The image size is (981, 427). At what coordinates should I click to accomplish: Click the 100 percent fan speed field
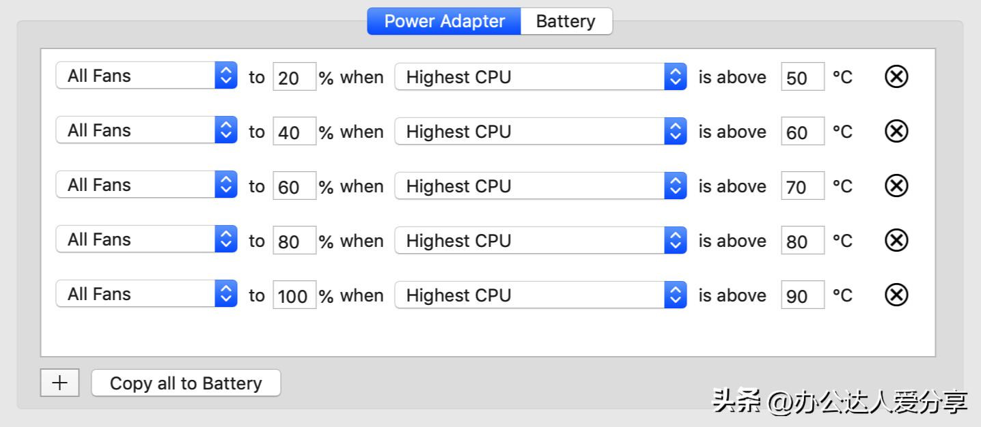[x=294, y=295]
